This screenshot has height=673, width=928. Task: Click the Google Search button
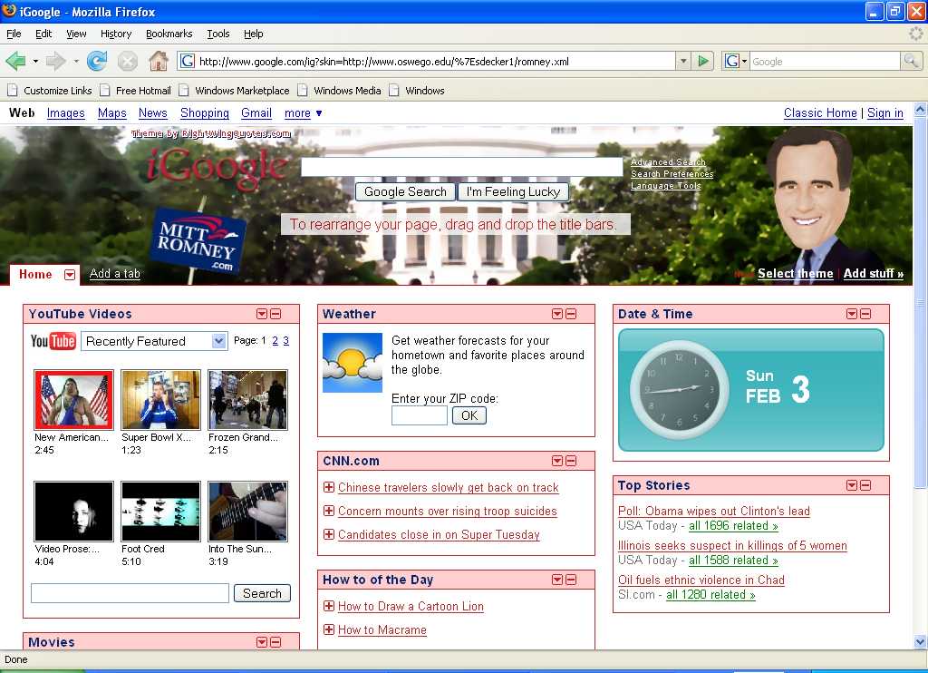(x=405, y=192)
